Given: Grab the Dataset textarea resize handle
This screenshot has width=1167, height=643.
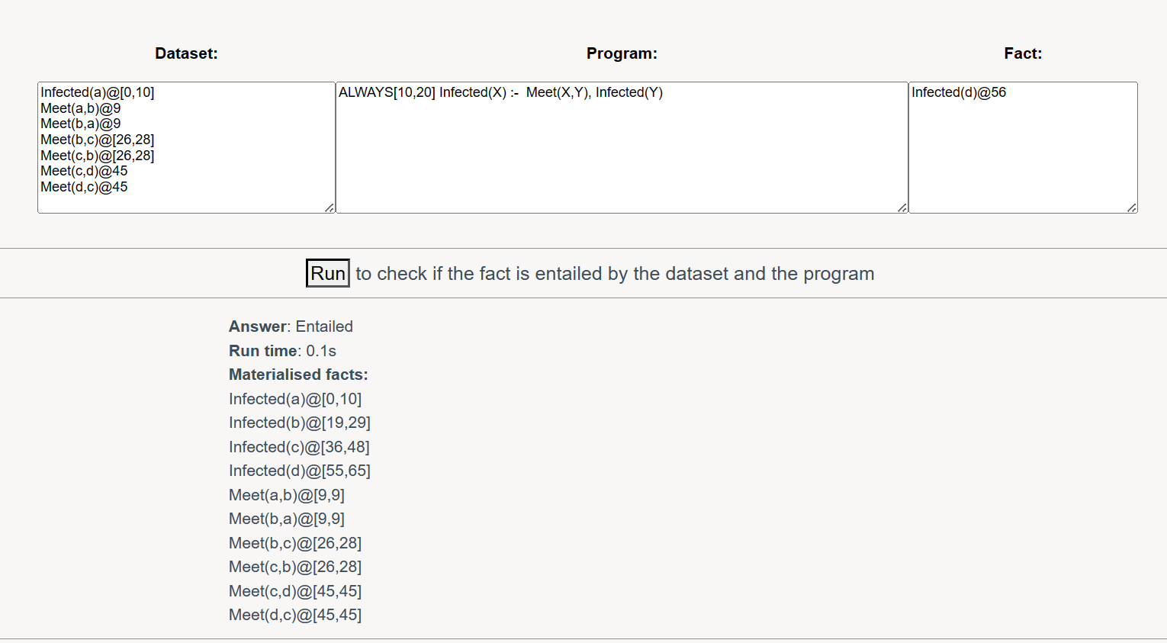Looking at the screenshot, I should (330, 207).
